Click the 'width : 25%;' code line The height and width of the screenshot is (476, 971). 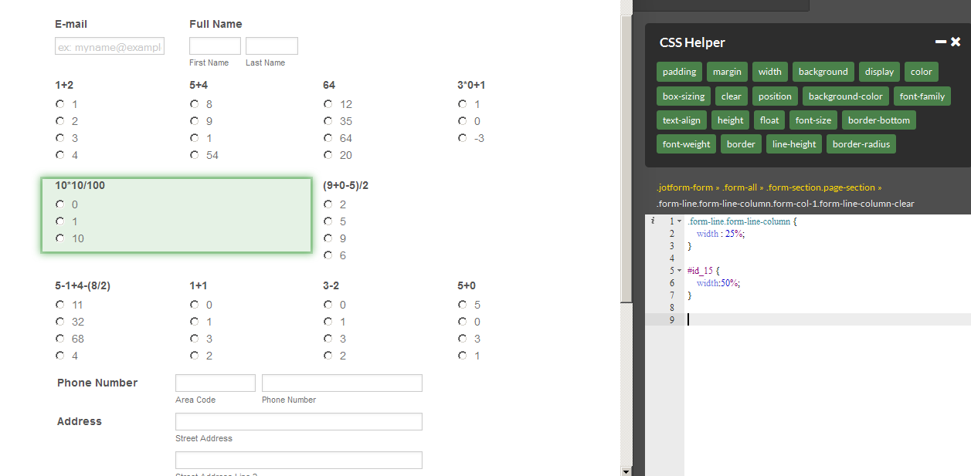tap(720, 234)
